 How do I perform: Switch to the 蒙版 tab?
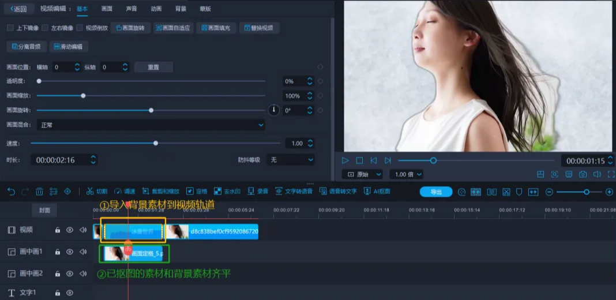pyautogui.click(x=205, y=9)
